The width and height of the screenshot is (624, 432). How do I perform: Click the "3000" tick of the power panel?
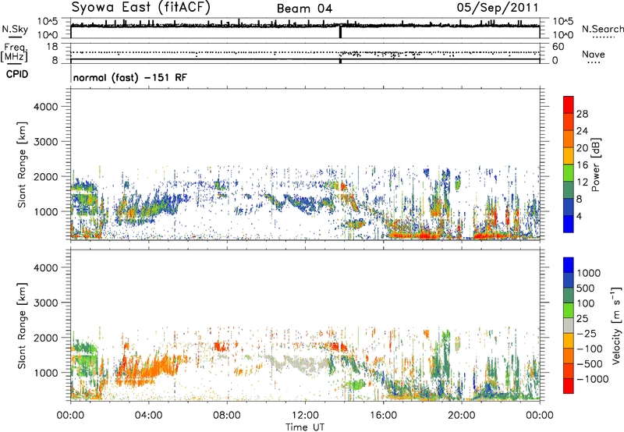pyautogui.click(x=45, y=142)
